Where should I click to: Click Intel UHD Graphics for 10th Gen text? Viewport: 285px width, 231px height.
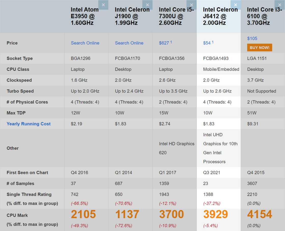coord(220,148)
